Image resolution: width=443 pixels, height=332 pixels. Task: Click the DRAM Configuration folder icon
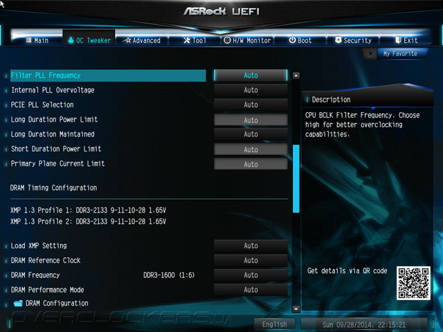18,303
